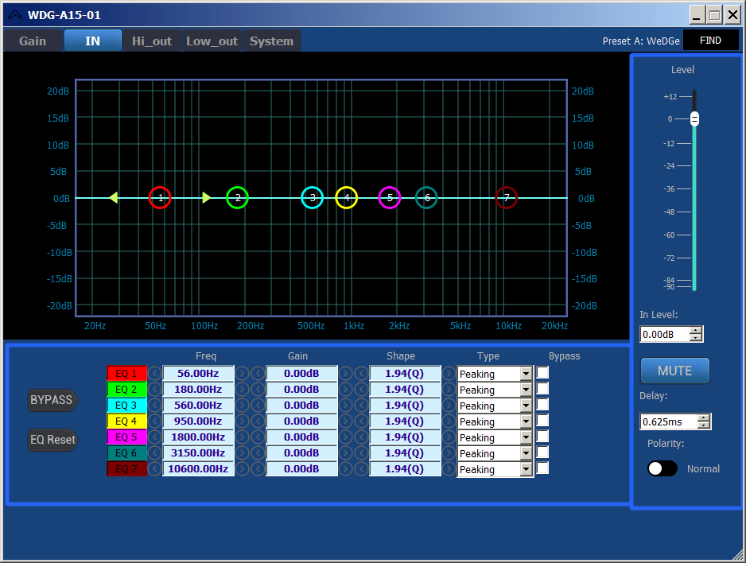Increase EQ 1 frequency with right arrow
Viewport: 746px width, 563px height.
tap(242, 373)
